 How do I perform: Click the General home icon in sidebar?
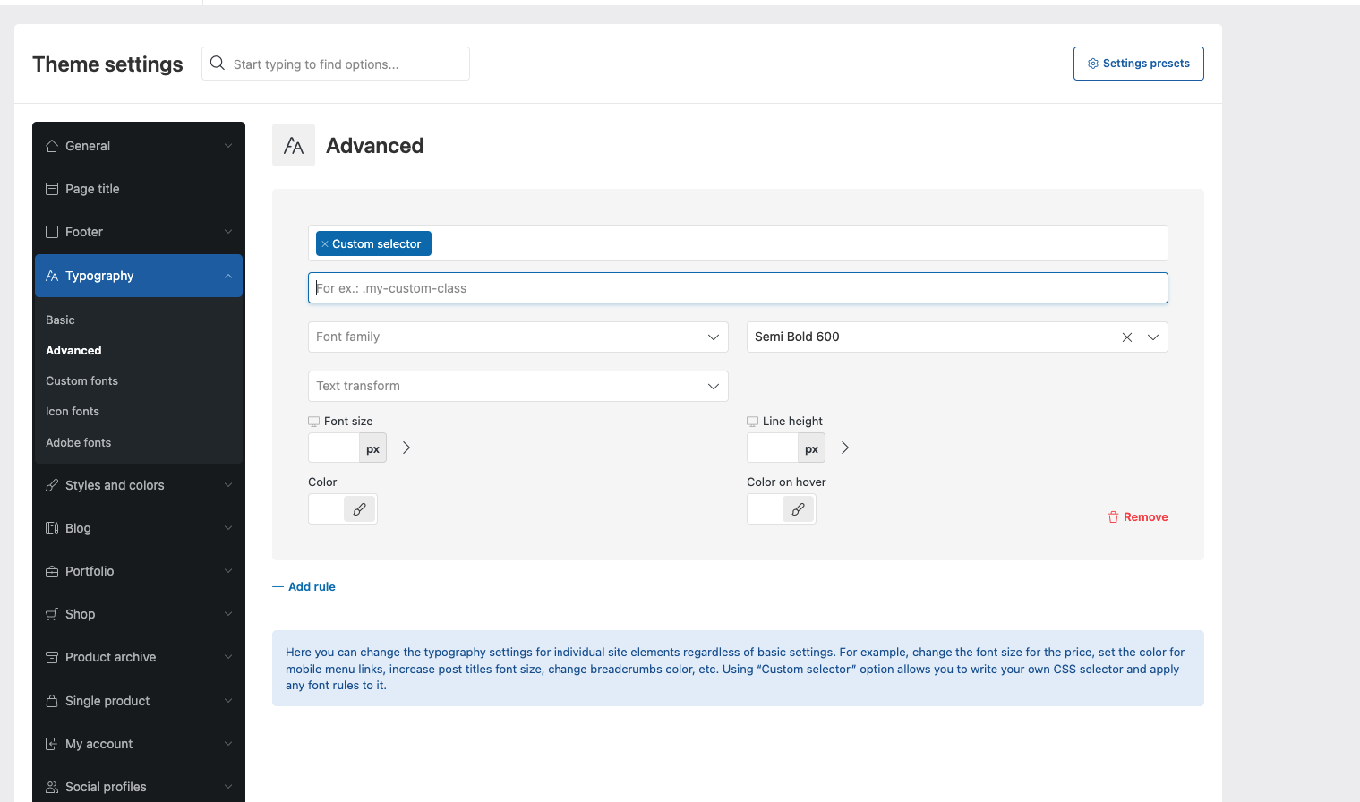52,146
